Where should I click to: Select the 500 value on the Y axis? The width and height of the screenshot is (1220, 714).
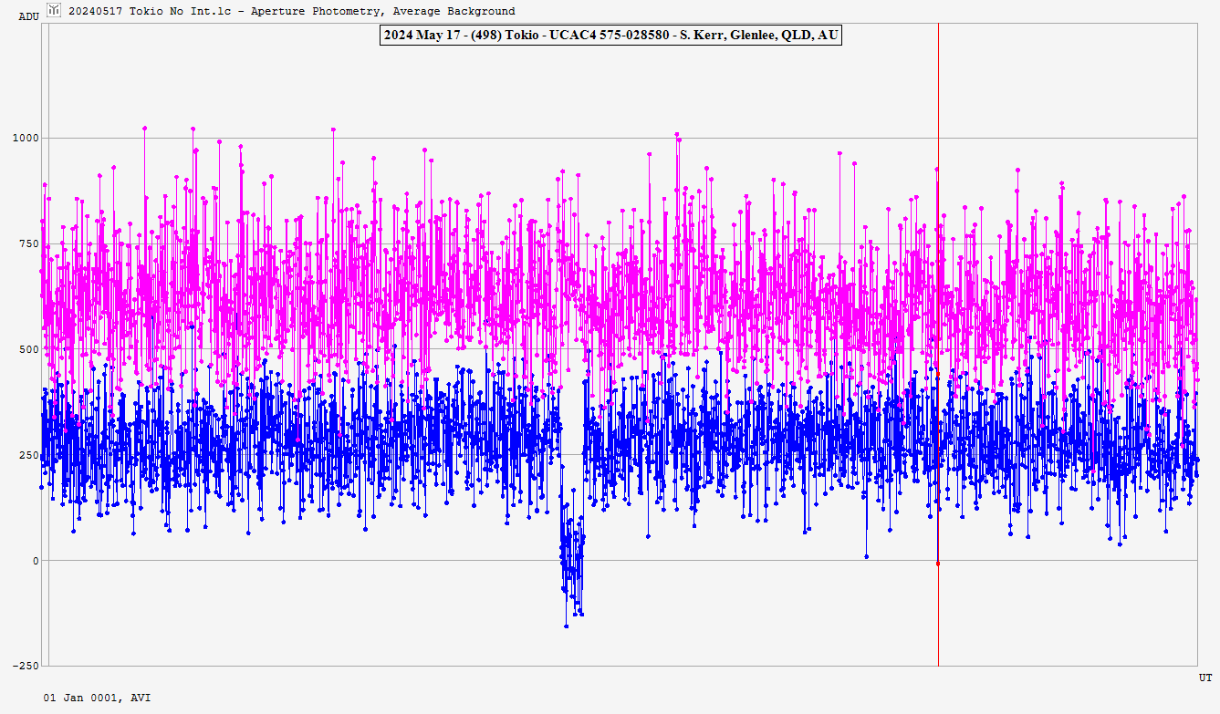[x=30, y=349]
